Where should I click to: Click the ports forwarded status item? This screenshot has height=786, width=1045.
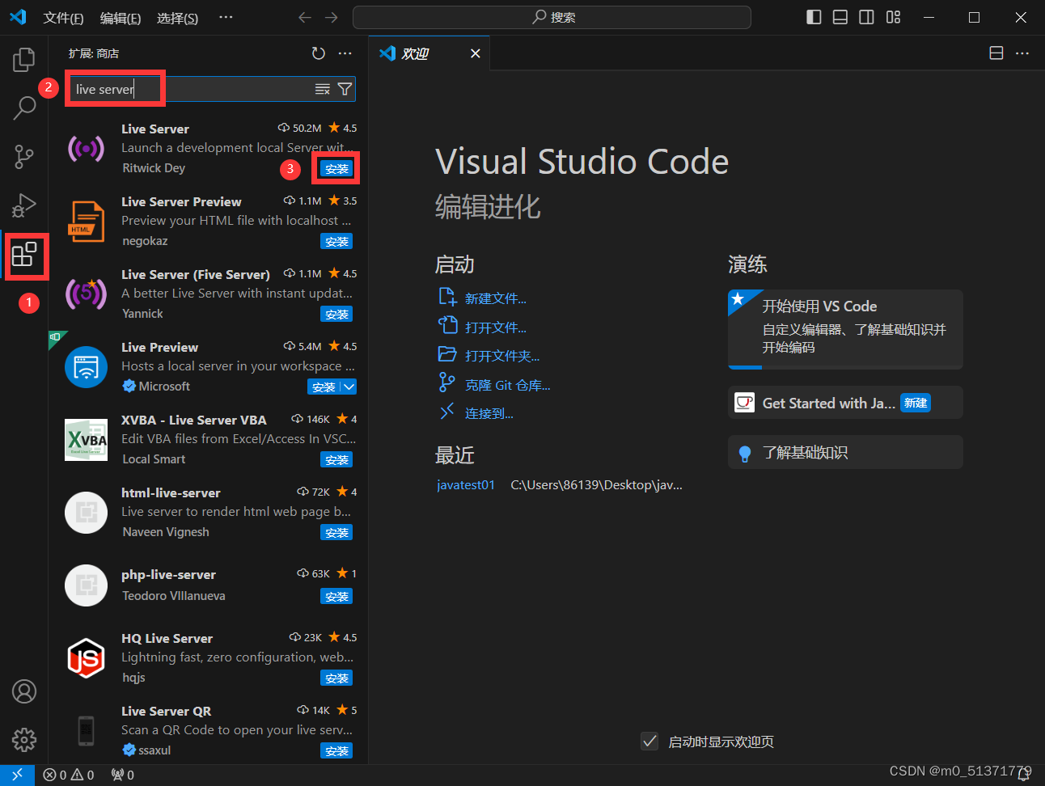(x=123, y=775)
